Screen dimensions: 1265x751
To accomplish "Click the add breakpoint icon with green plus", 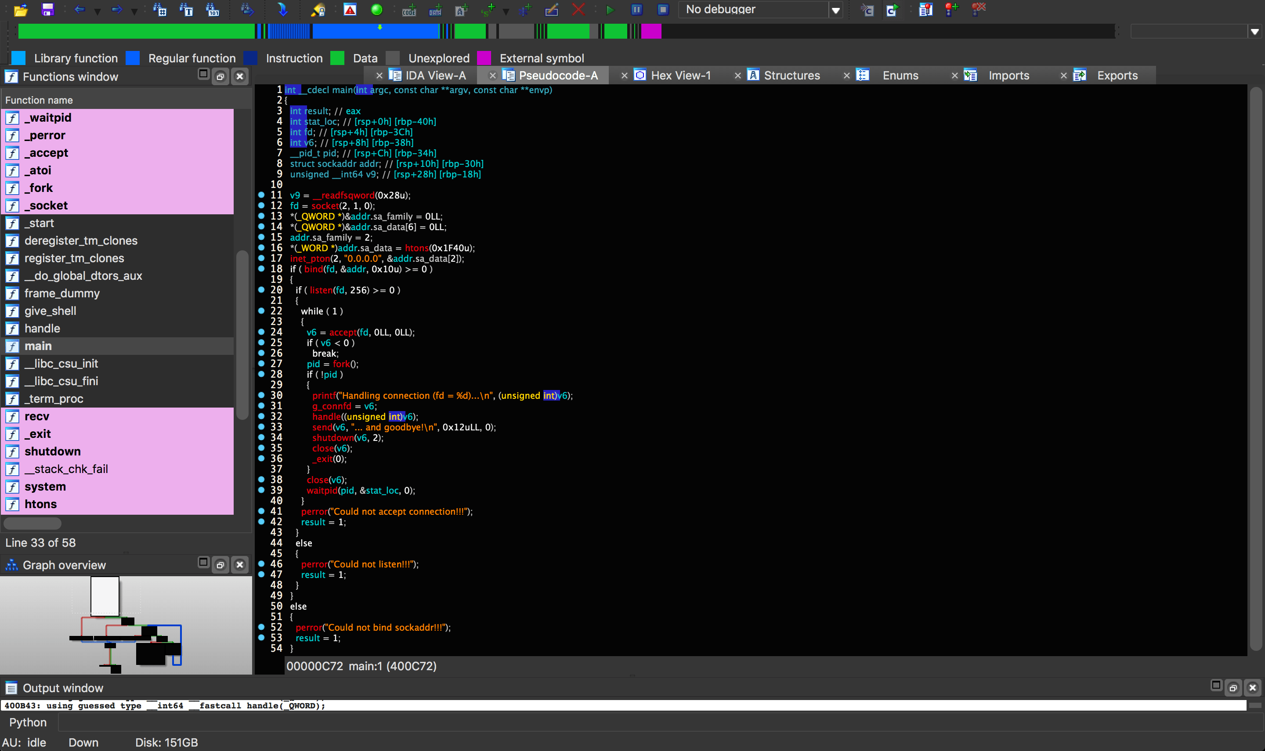I will (951, 9).
